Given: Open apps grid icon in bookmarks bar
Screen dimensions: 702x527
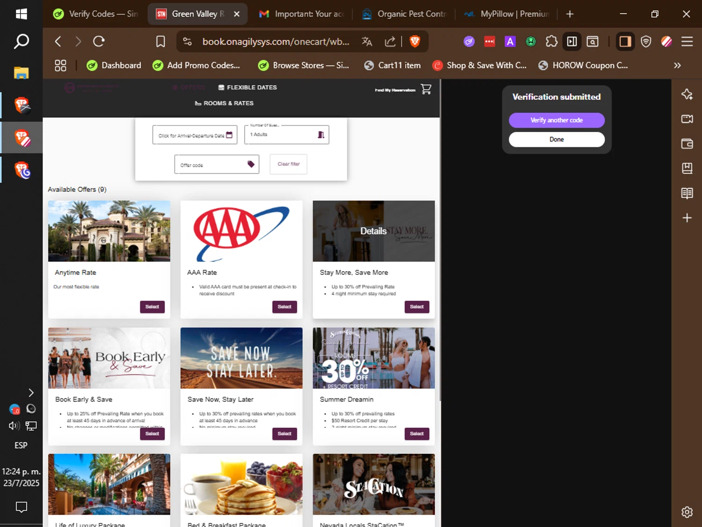Looking at the screenshot, I should click(x=60, y=66).
